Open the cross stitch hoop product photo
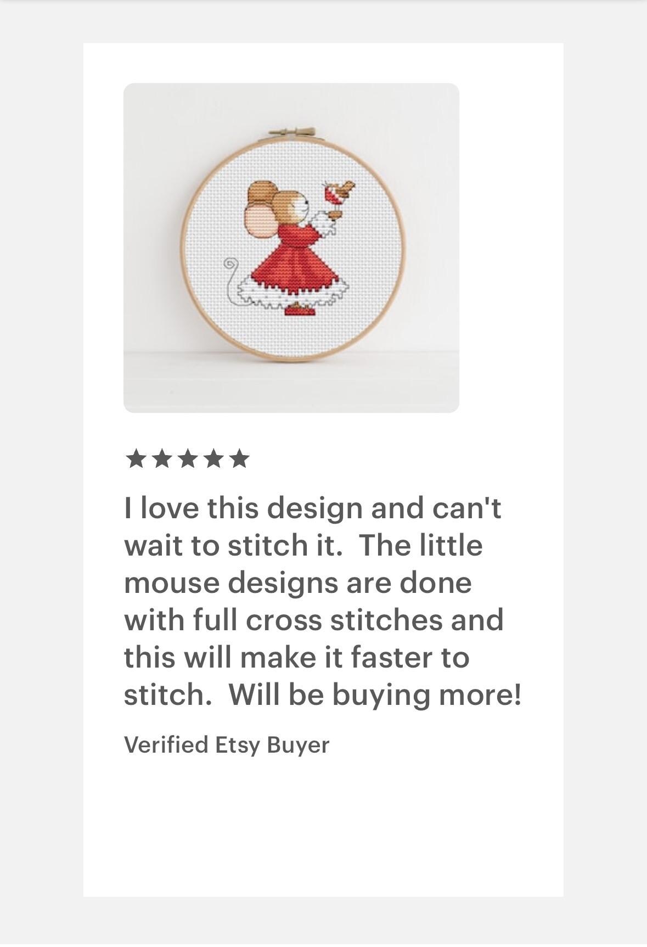This screenshot has width=647, height=947. (x=291, y=248)
